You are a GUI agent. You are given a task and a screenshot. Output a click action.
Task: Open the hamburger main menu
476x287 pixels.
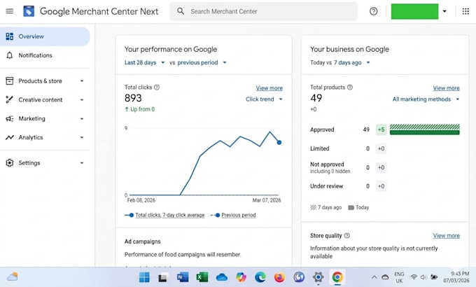9,11
